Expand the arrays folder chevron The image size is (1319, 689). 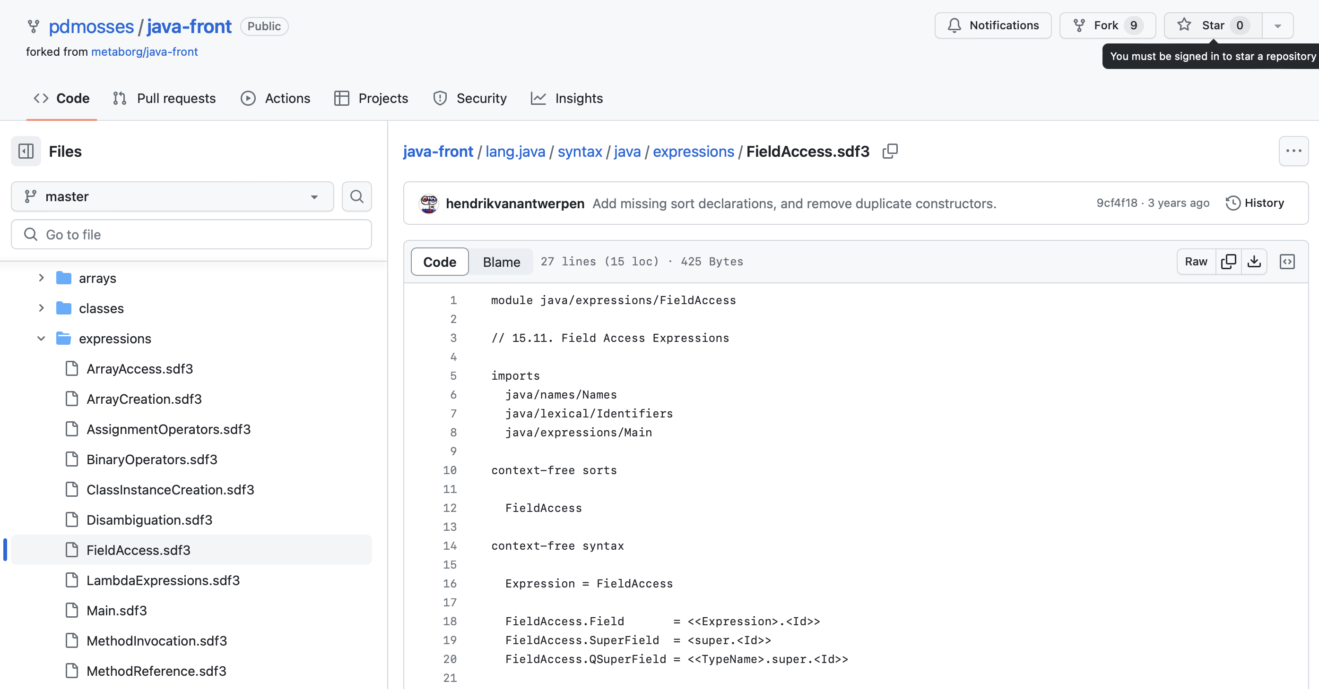tap(42, 278)
